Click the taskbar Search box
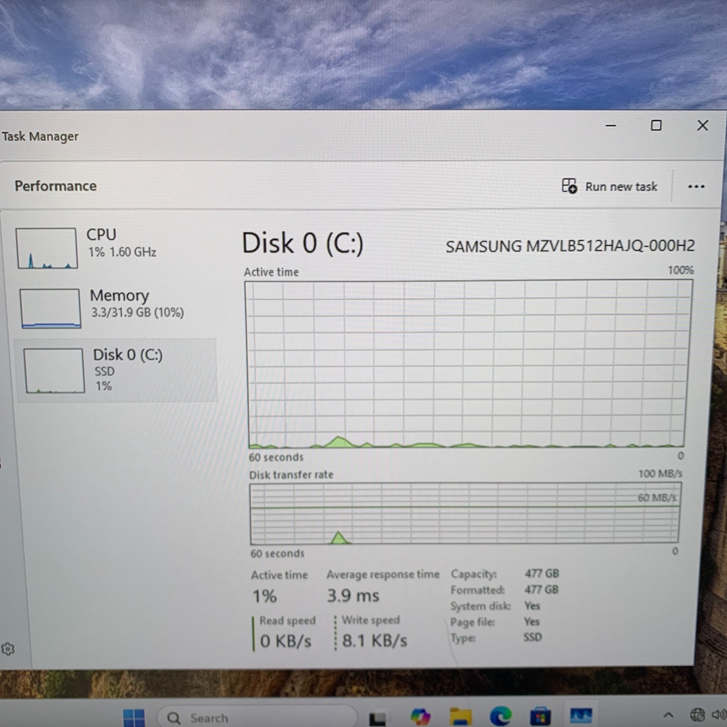The height and width of the screenshot is (727, 727). [x=257, y=718]
